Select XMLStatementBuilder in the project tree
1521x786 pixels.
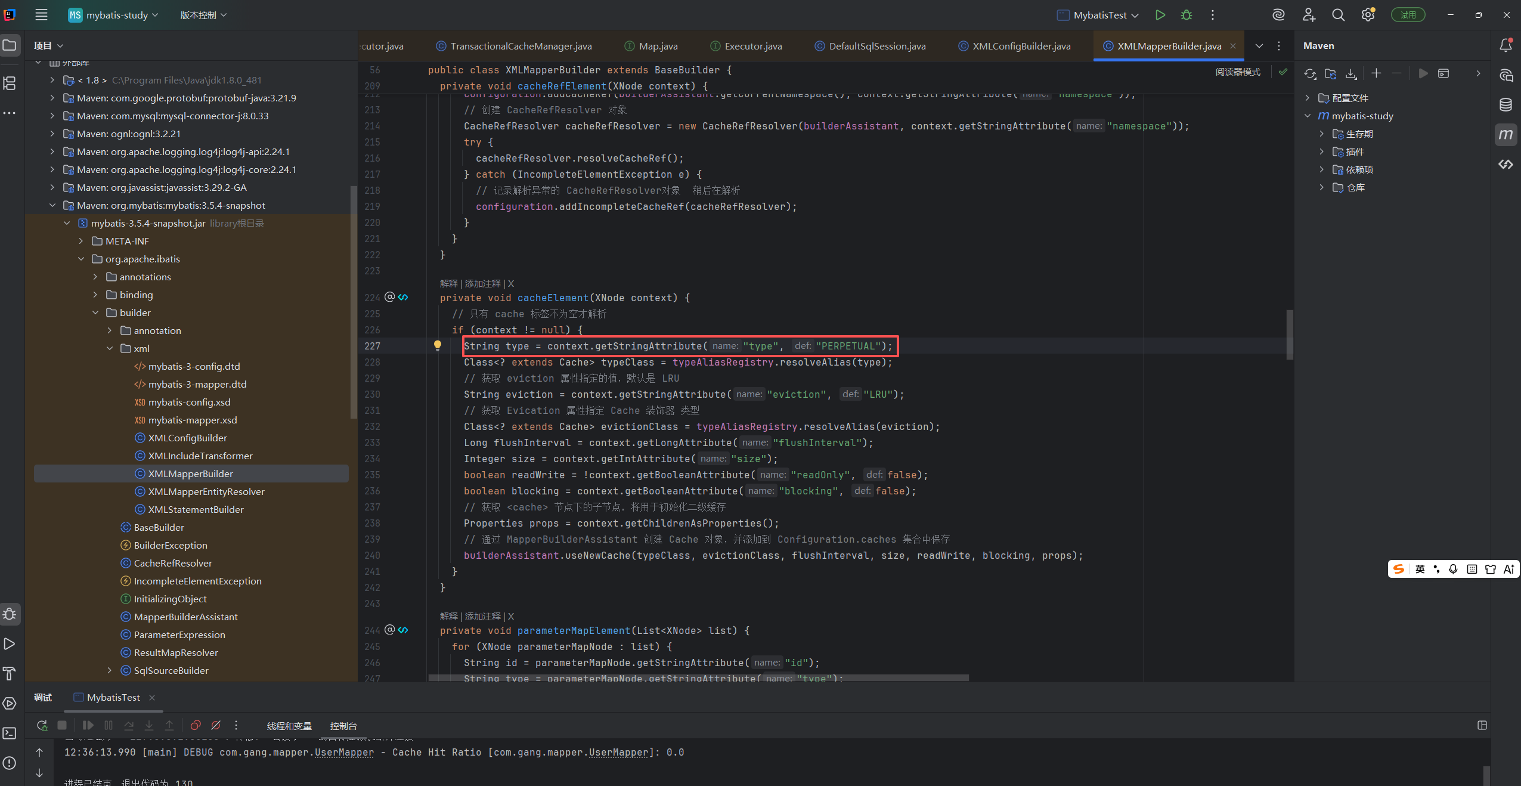196,509
